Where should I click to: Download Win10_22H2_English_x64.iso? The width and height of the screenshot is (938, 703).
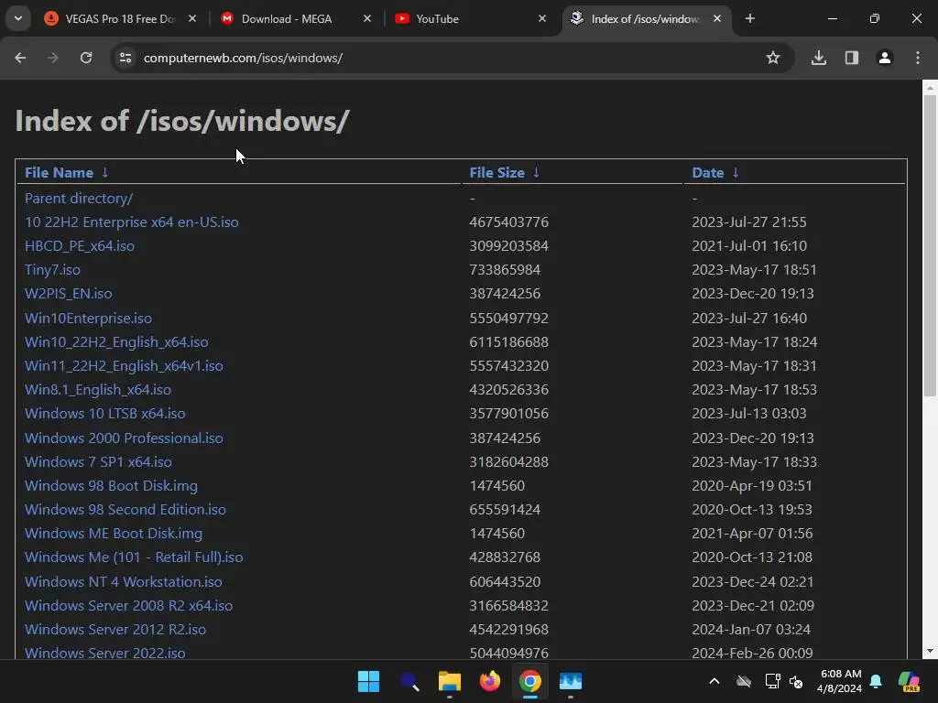pyautogui.click(x=116, y=342)
